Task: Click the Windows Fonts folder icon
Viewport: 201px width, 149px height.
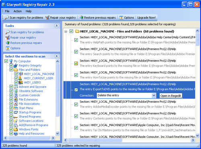Action: [16, 129]
